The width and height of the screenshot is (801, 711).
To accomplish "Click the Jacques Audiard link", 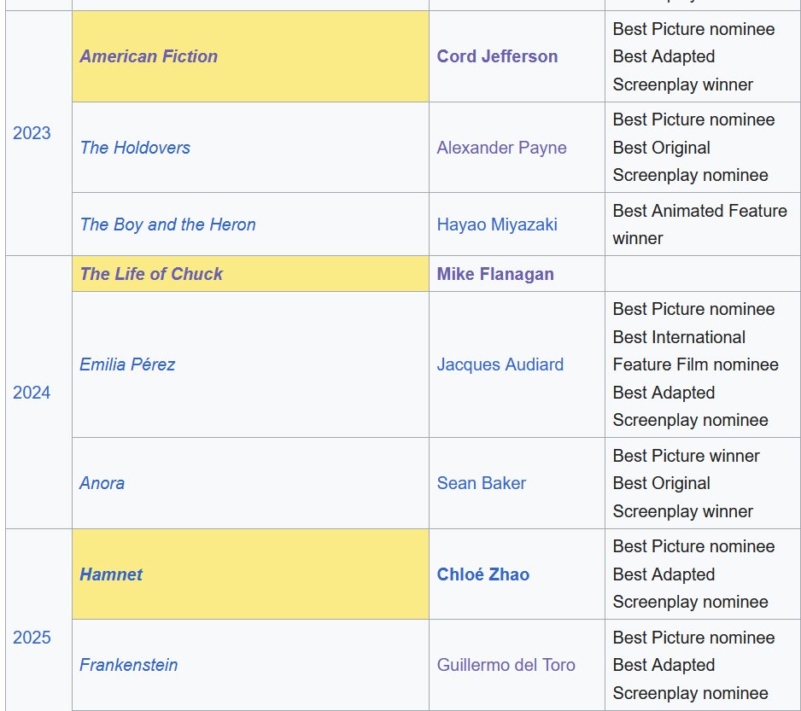I will (x=500, y=364).
